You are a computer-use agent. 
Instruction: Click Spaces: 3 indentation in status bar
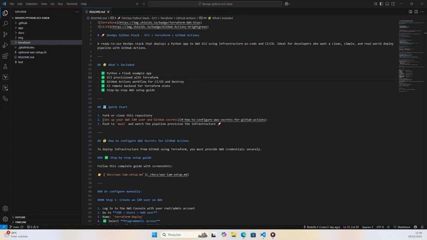pos(367,227)
